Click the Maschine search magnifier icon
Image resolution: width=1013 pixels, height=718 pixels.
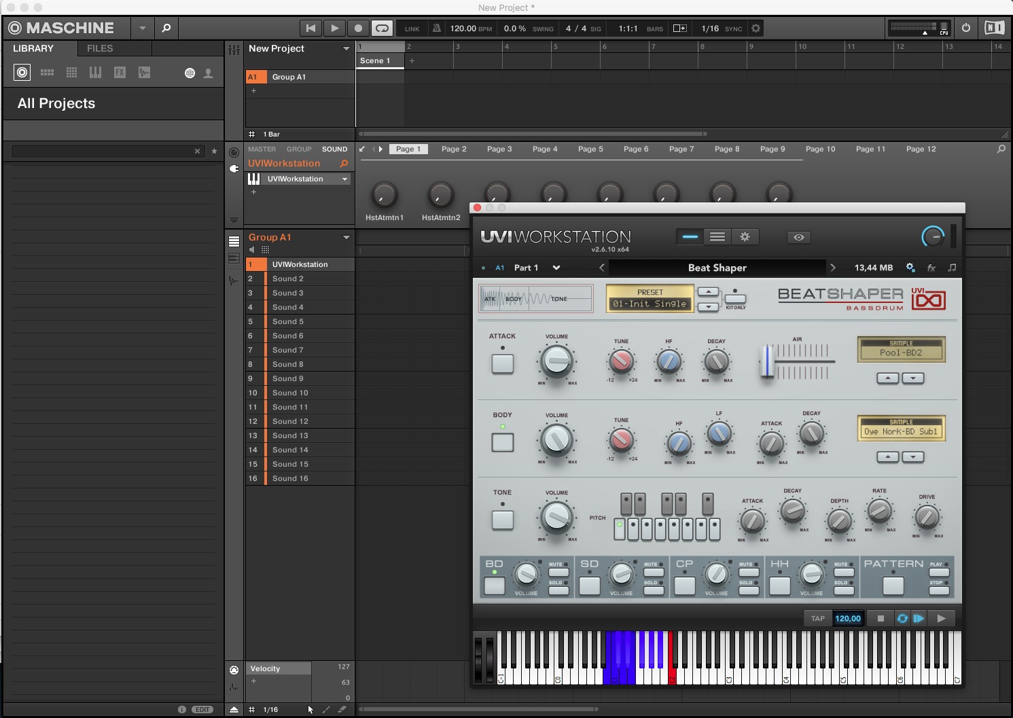166,28
